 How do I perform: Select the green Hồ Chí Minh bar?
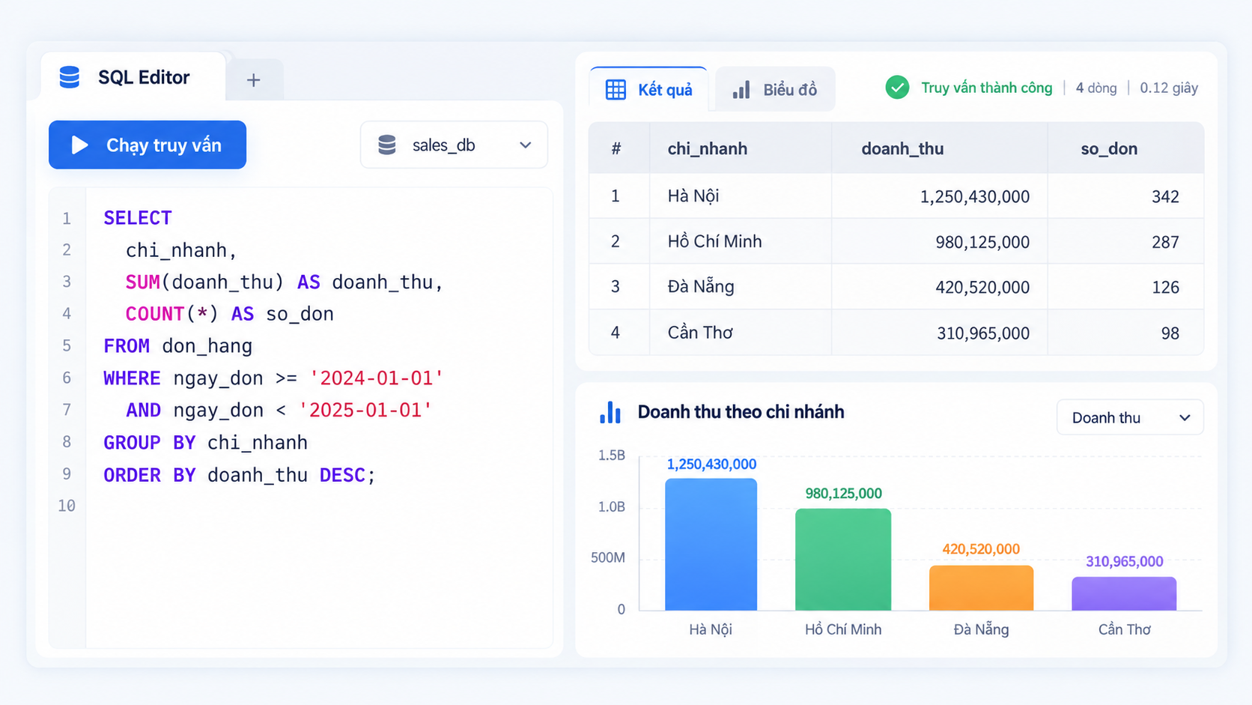click(x=843, y=560)
